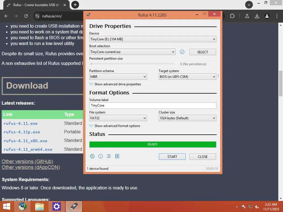Screen dimensions: 283x212
Task: Click the persistence size value field
Action: (x=197, y=64)
